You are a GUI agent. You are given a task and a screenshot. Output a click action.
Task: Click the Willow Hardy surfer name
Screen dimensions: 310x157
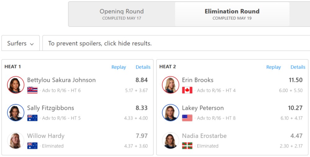coord(46,136)
